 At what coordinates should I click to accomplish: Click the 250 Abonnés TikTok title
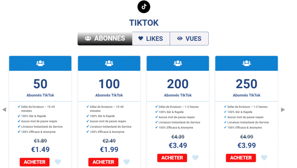pyautogui.click(x=247, y=95)
